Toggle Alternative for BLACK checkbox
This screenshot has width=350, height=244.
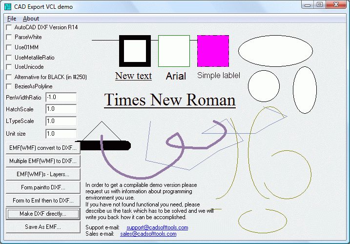coord(9,77)
